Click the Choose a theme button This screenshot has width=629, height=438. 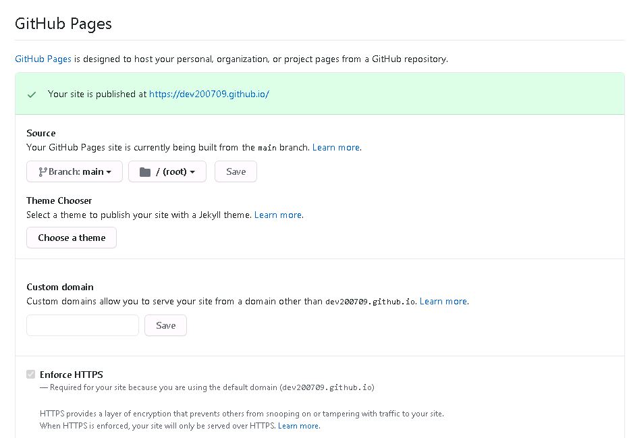point(72,238)
